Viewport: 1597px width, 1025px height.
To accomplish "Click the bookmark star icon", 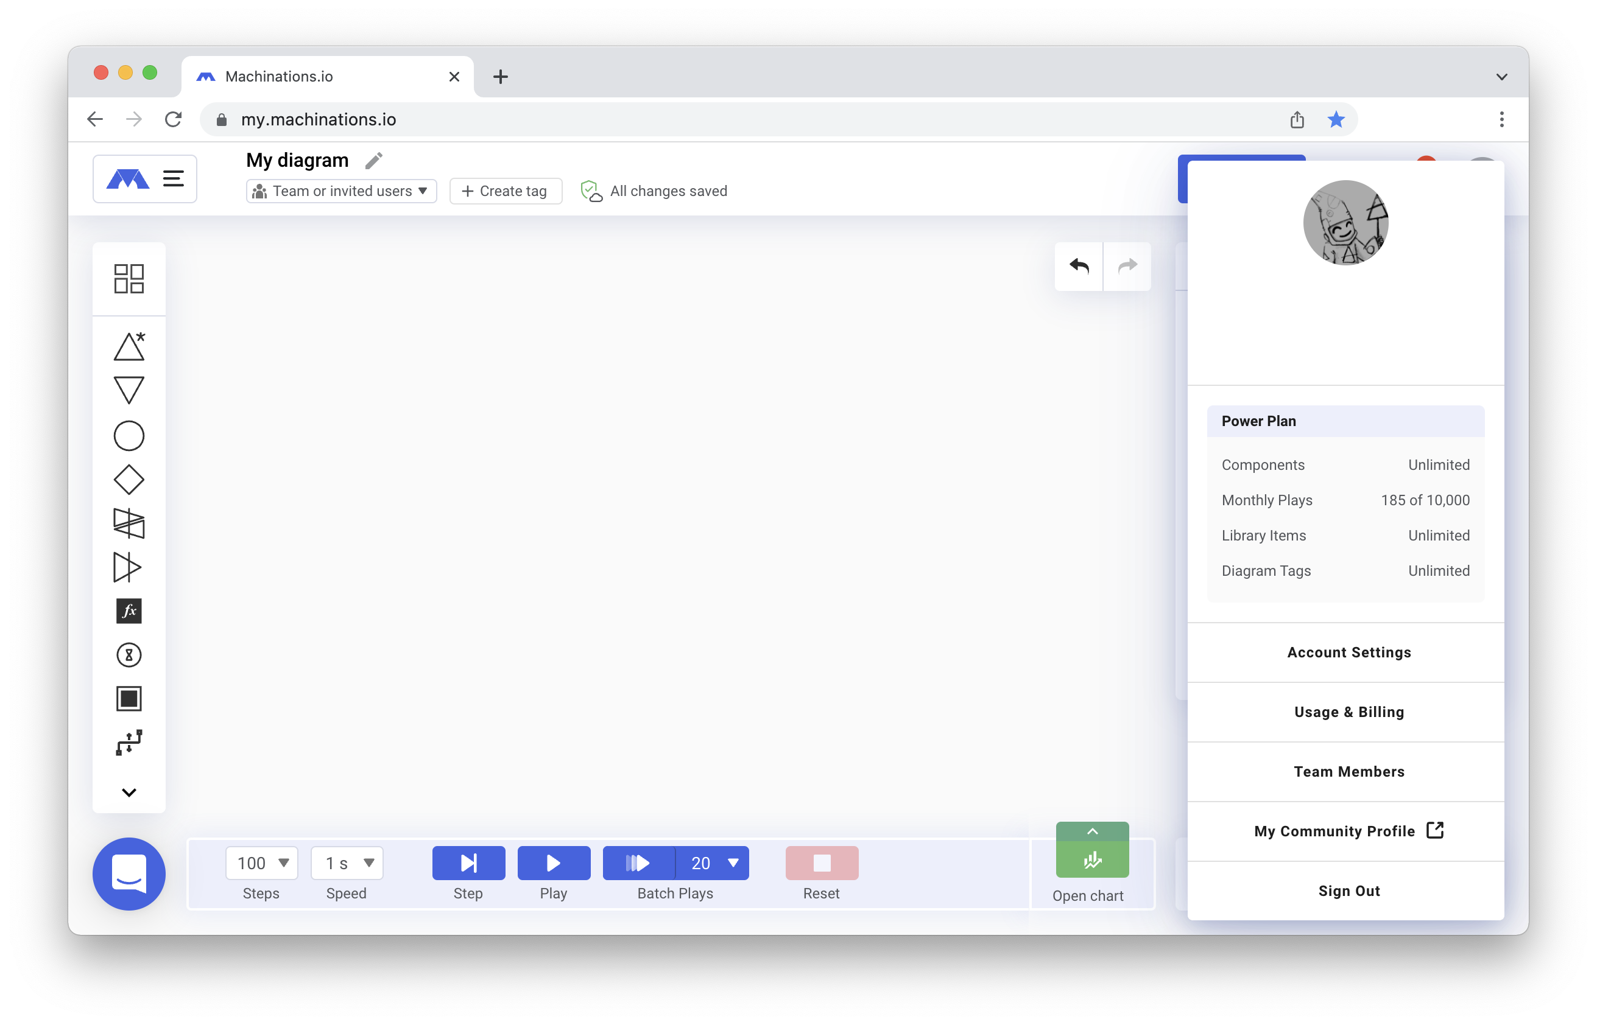I will point(1335,119).
